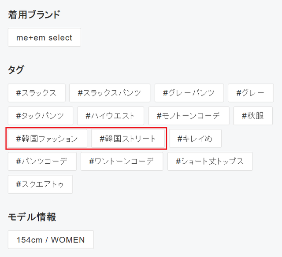Screen dimensions: 282x257
Task: Click the #グレーパンツ tag
Action: pyautogui.click(x=189, y=93)
